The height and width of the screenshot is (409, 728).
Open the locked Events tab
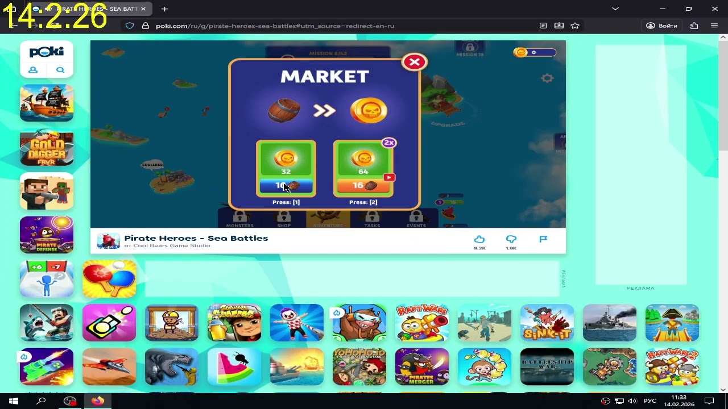click(x=416, y=219)
